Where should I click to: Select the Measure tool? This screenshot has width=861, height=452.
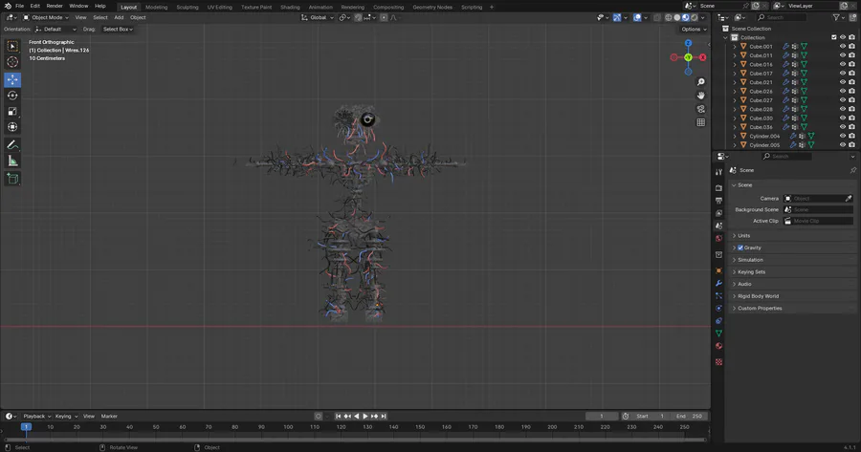pyautogui.click(x=12, y=161)
